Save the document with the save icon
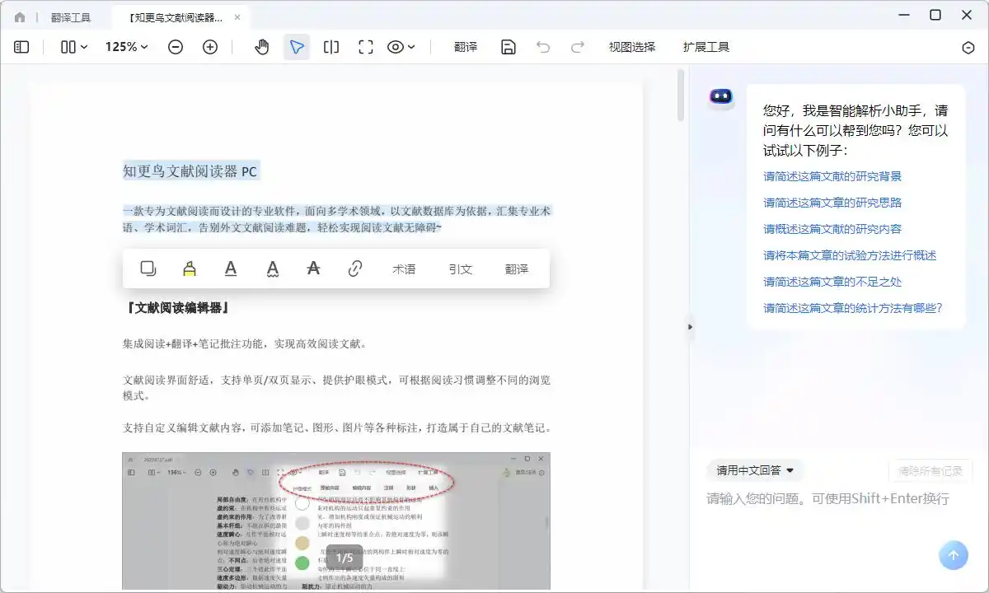Viewport: 989px width, 593px height. click(x=508, y=47)
